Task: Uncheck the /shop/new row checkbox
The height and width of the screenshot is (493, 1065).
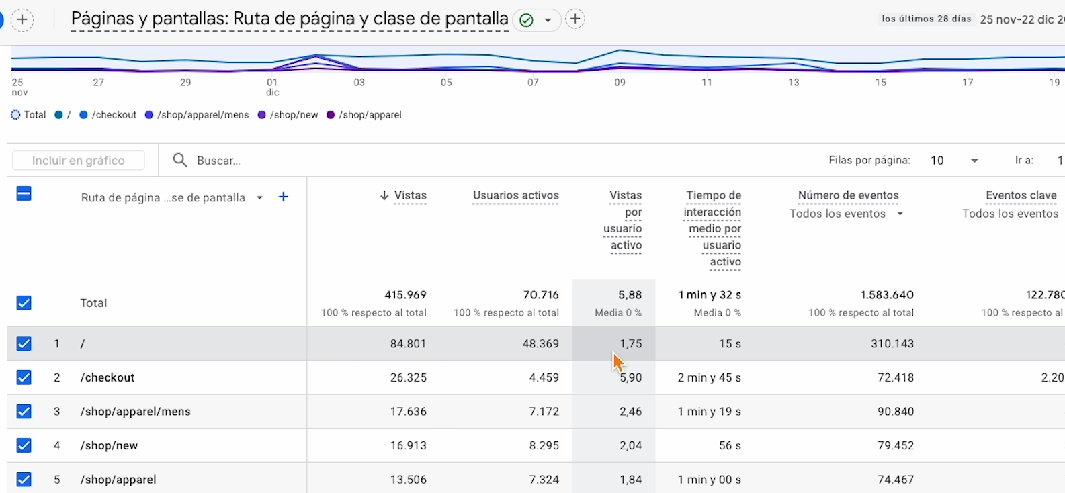Action: tap(24, 445)
